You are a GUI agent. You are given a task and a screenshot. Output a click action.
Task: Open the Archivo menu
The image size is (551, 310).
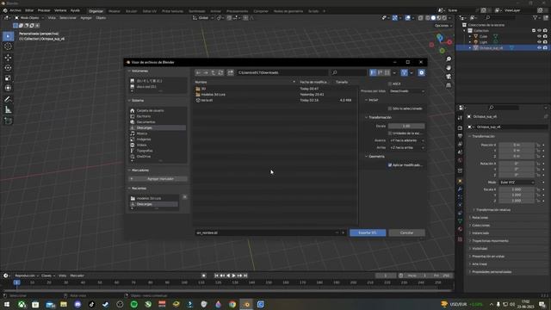click(15, 10)
